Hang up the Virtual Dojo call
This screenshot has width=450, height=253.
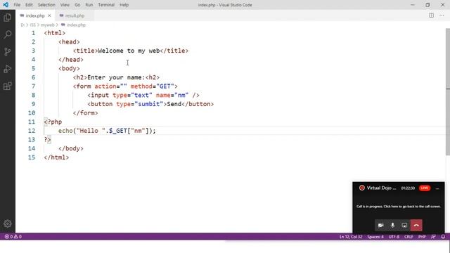point(416,225)
